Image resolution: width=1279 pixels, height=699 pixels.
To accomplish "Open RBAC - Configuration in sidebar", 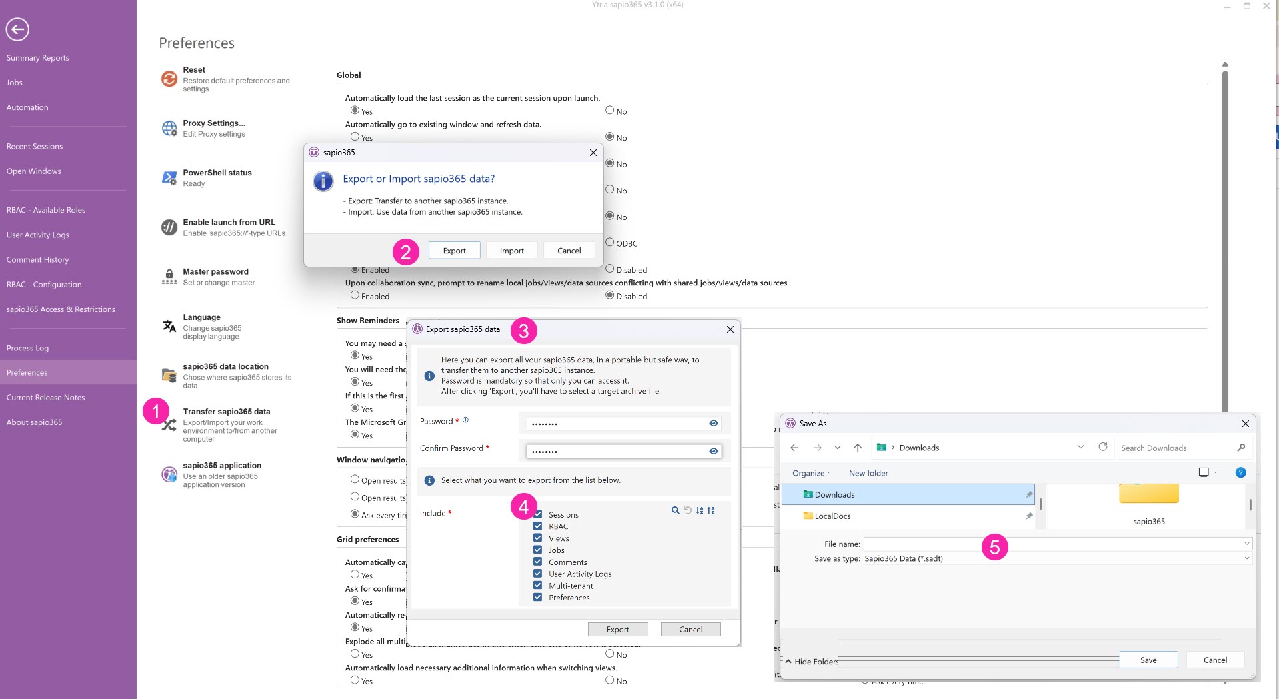I will tap(44, 285).
